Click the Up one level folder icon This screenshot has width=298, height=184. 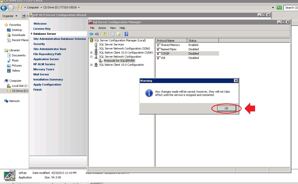(105, 34)
